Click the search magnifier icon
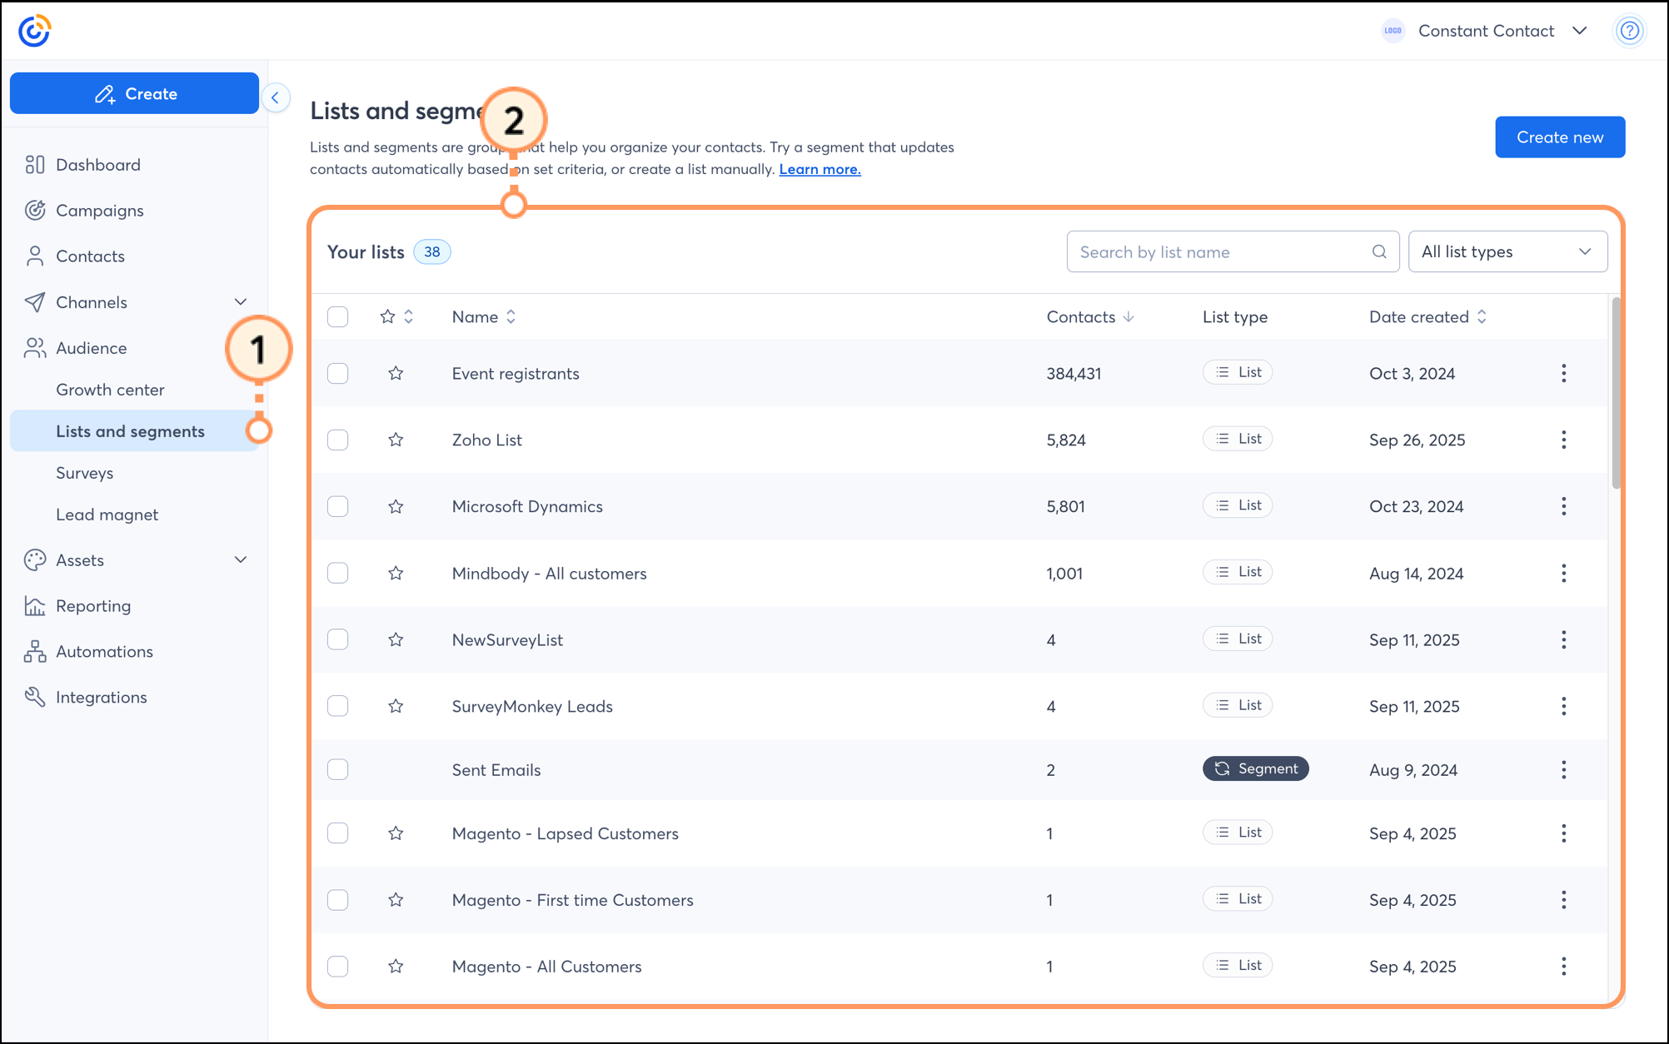The height and width of the screenshot is (1044, 1669). point(1379,251)
